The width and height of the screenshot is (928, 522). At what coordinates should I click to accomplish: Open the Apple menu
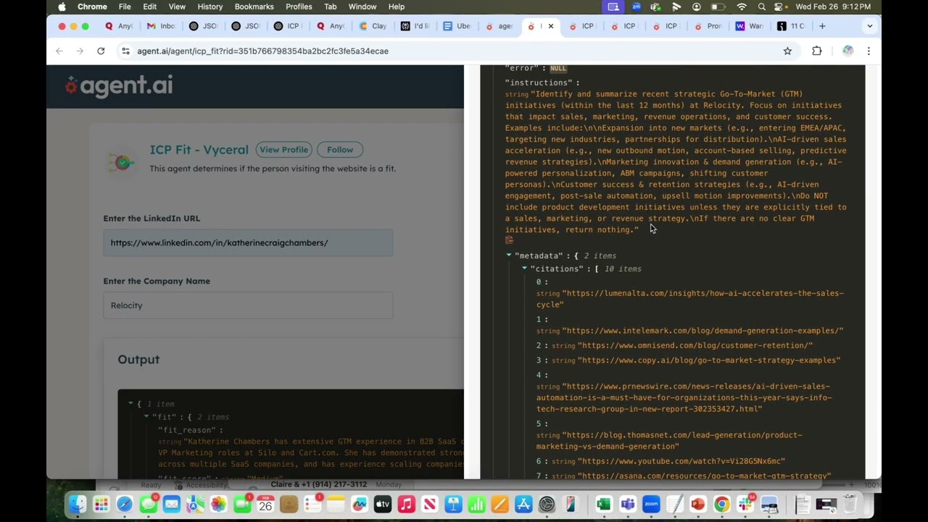coord(62,7)
